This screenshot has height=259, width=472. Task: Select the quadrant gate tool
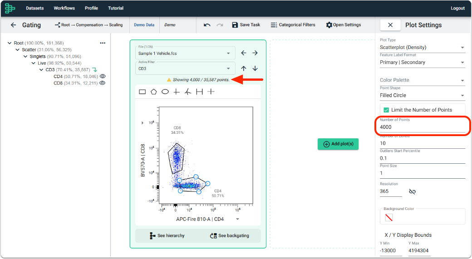point(177,92)
